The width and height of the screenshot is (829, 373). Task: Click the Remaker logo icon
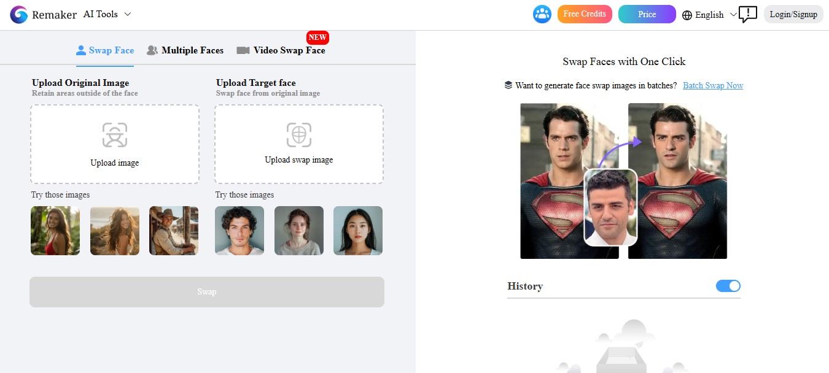pyautogui.click(x=19, y=15)
